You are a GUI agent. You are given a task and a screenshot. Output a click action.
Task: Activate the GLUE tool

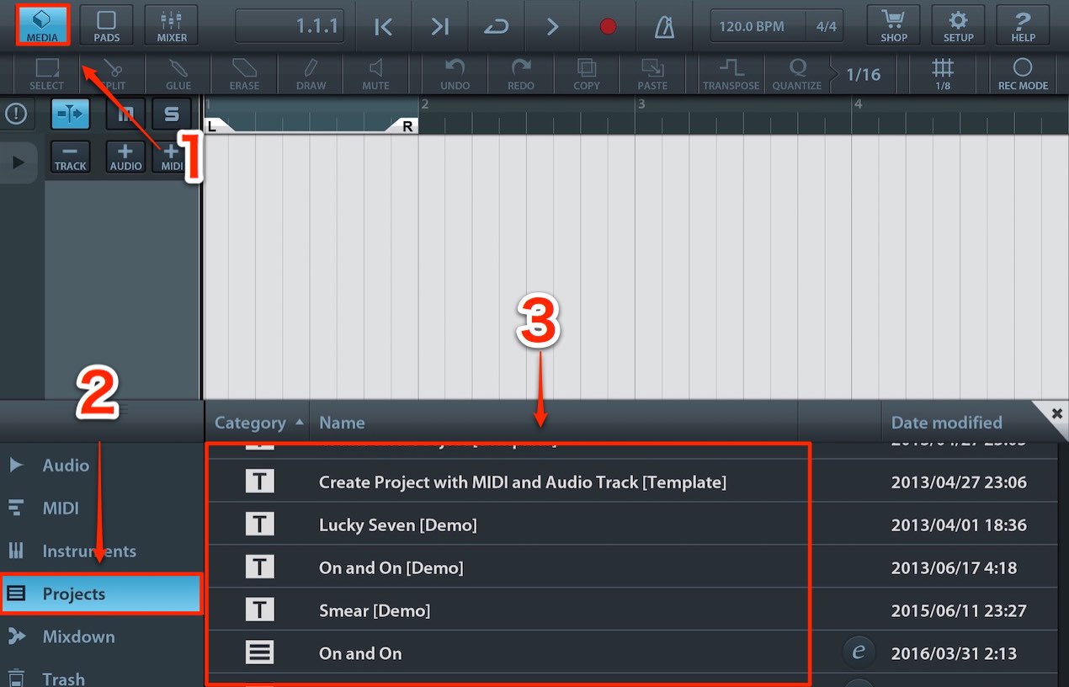pyautogui.click(x=178, y=74)
